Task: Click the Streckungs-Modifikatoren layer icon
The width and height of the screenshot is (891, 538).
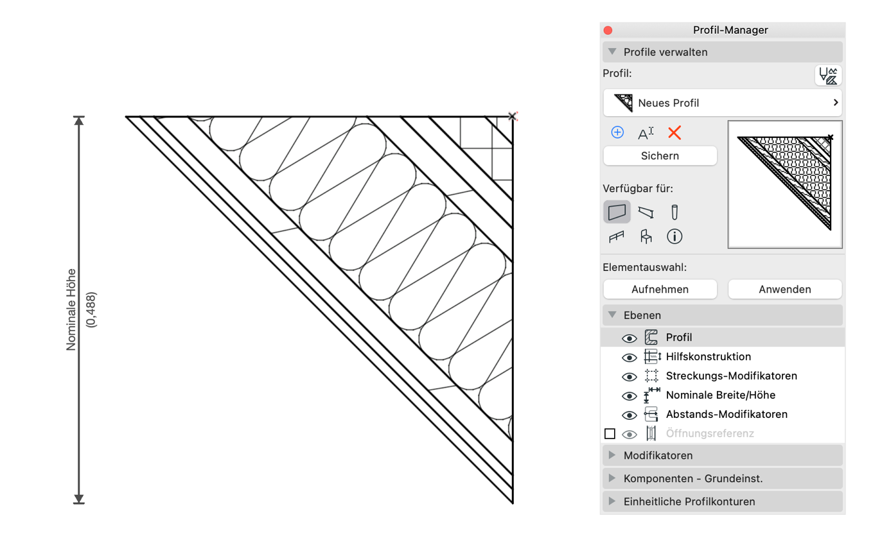Action: pos(651,376)
